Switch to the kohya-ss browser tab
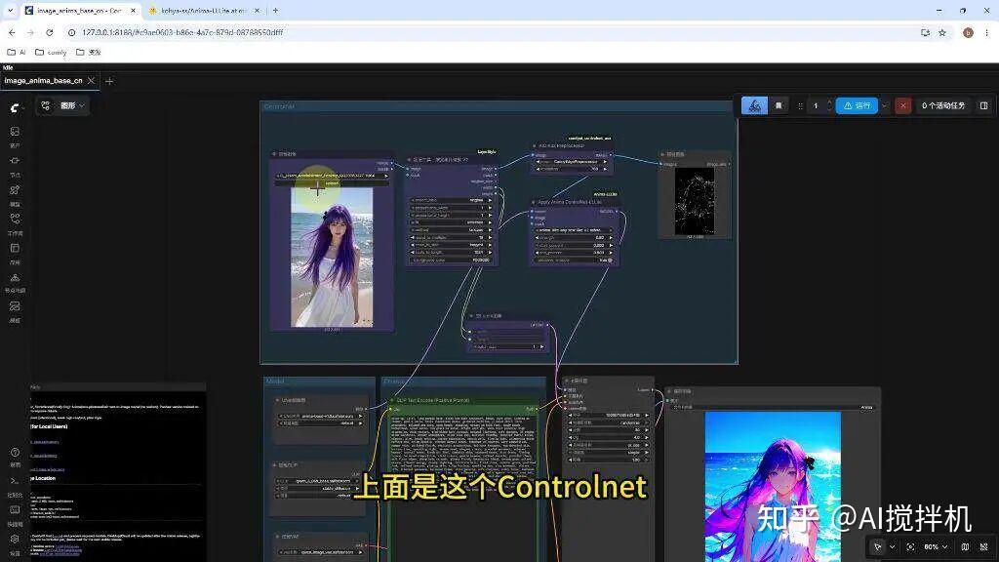 [203, 10]
